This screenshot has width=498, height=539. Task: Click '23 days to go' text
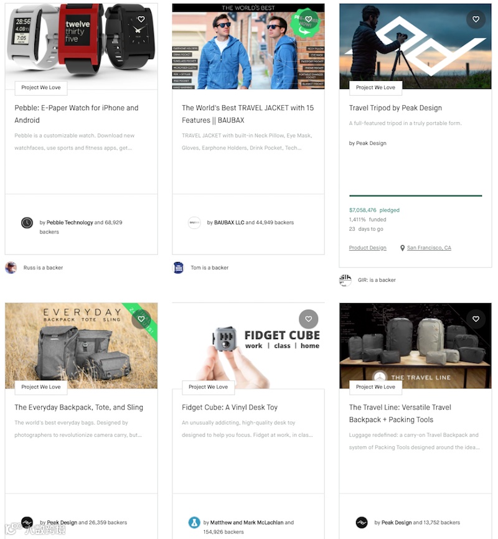coord(366,229)
